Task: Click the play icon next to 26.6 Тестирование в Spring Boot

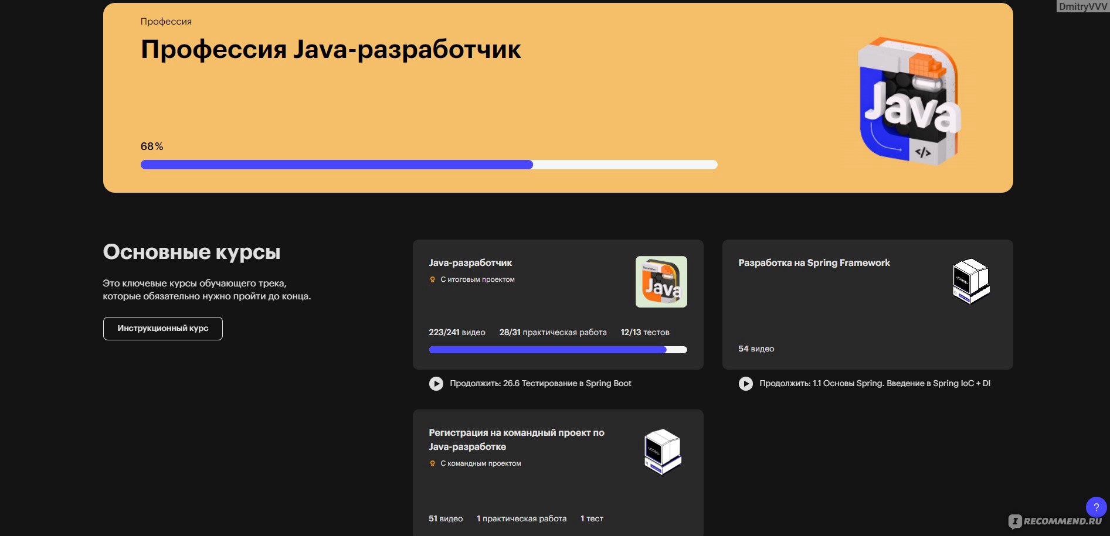Action: (436, 384)
